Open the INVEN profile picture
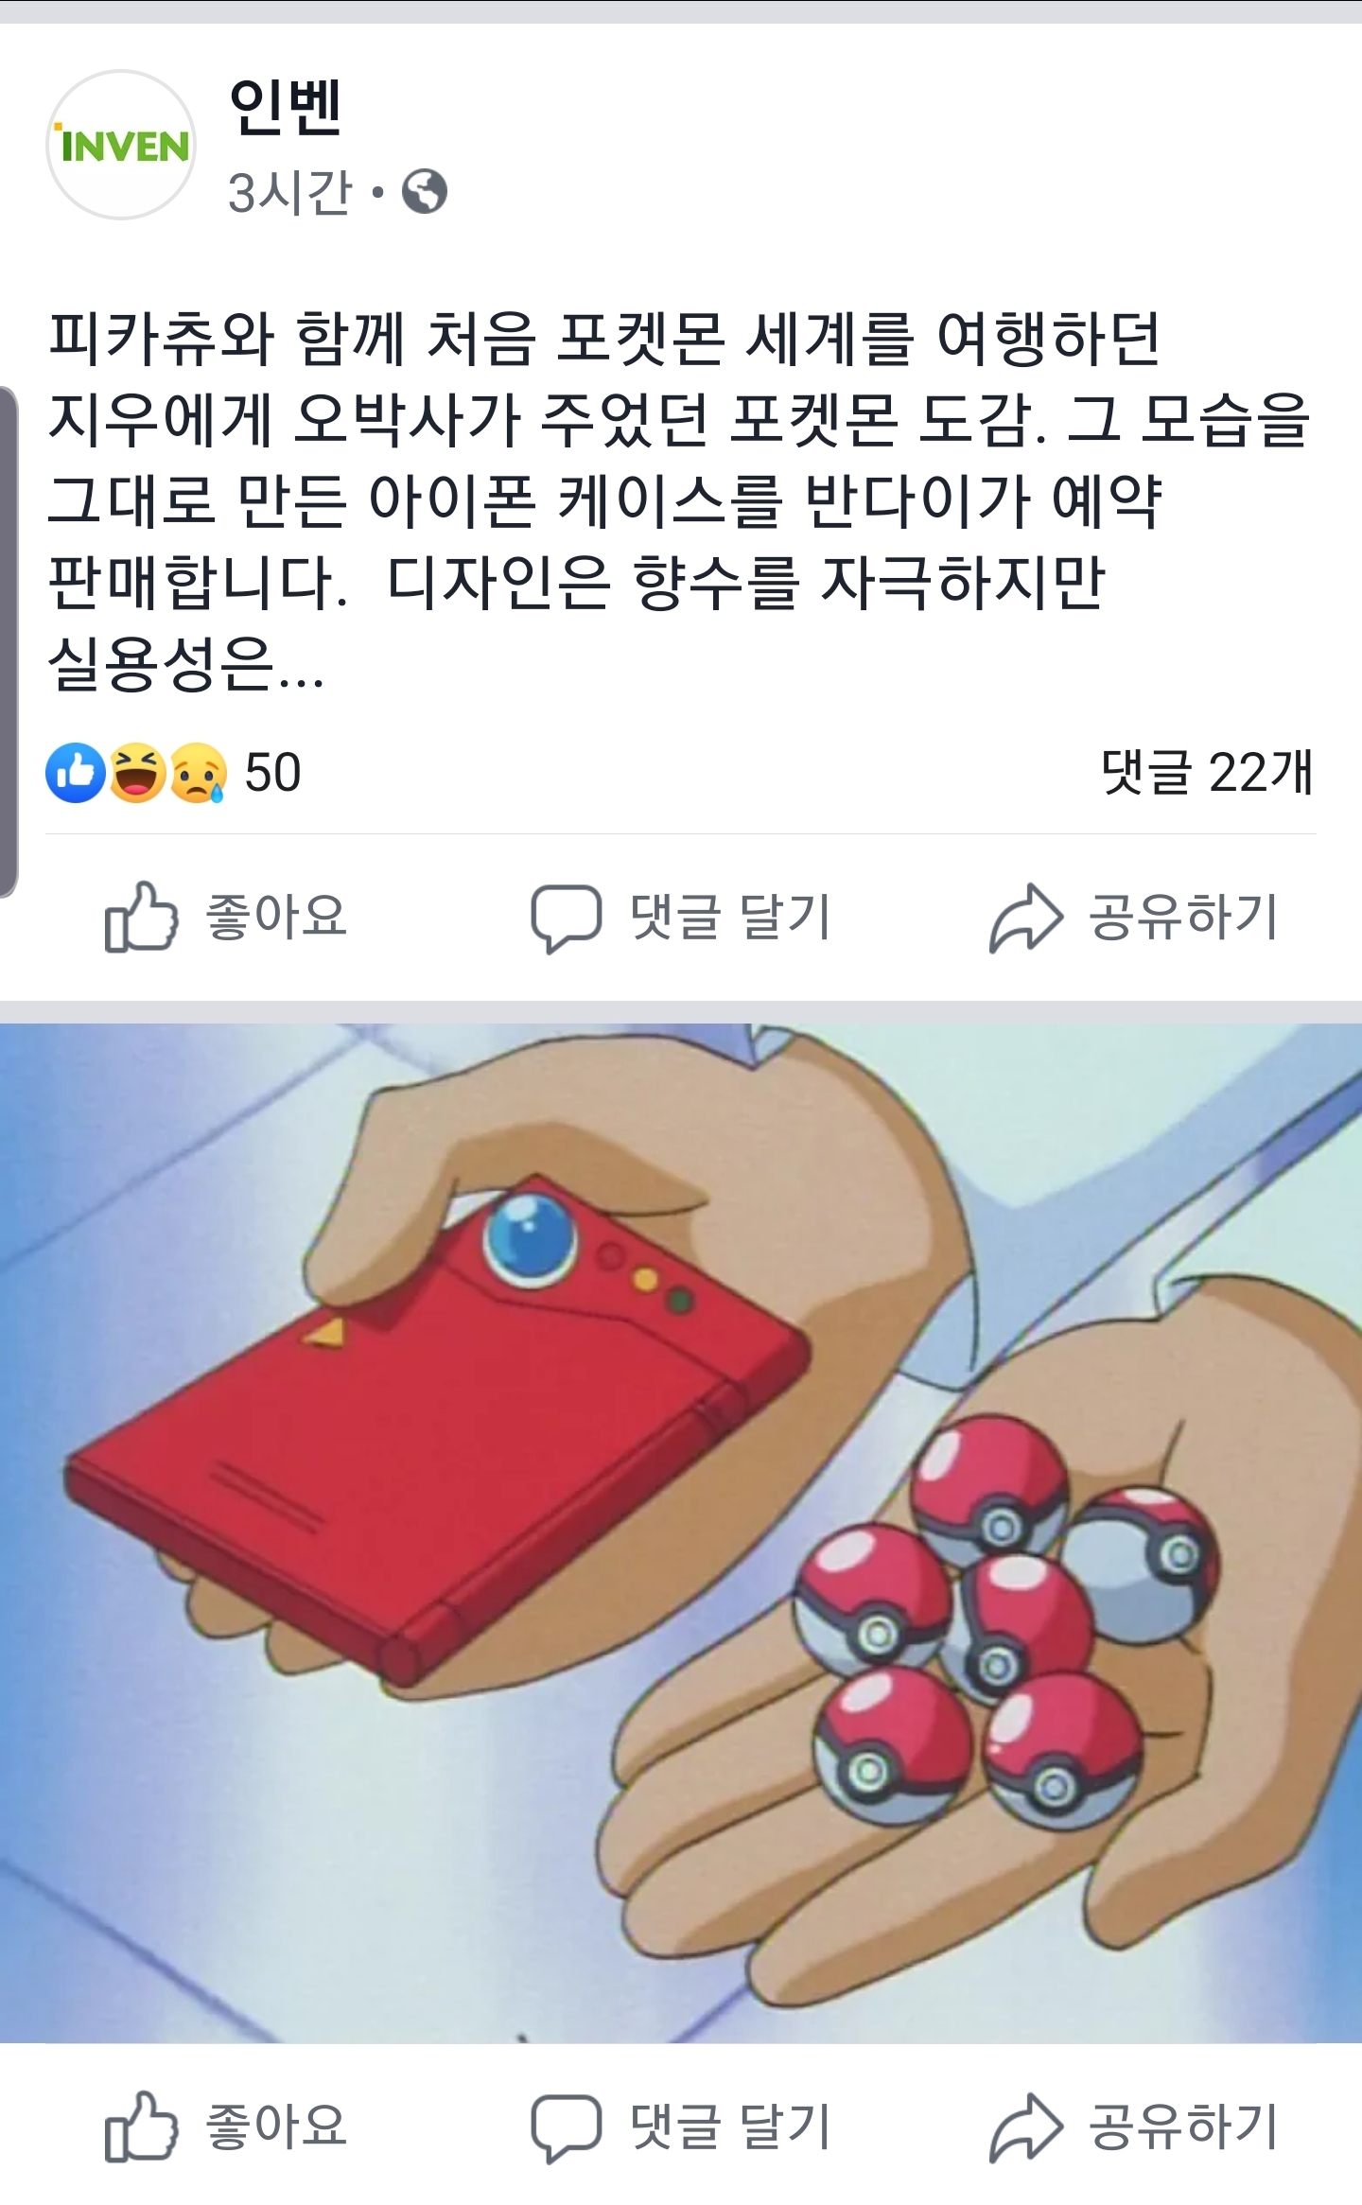 [x=121, y=145]
